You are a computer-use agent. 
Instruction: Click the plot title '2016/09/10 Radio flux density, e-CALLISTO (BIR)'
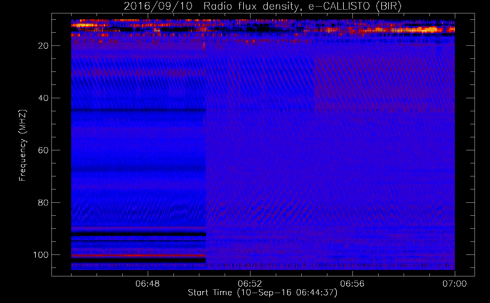[263, 6]
